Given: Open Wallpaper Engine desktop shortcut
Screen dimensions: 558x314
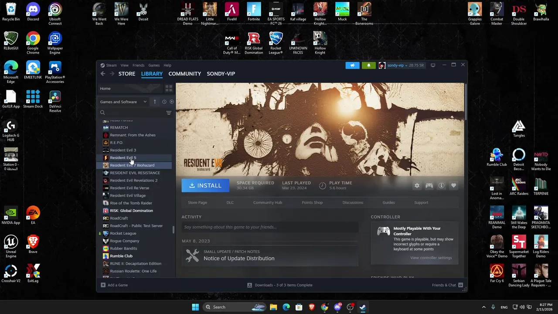Looking at the screenshot, I should [x=55, y=44].
